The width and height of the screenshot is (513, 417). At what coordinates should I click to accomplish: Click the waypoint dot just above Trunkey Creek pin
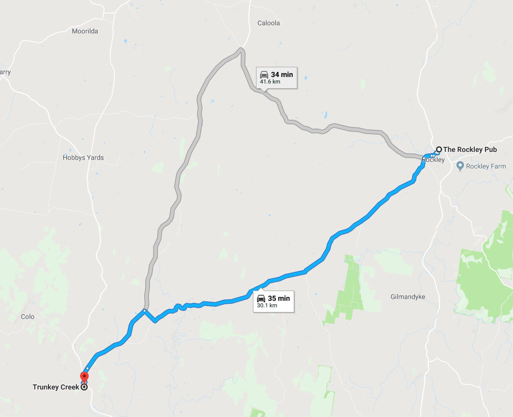tap(87, 369)
